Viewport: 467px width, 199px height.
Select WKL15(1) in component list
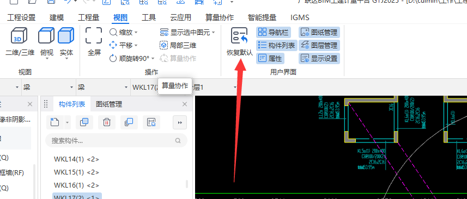point(76,172)
